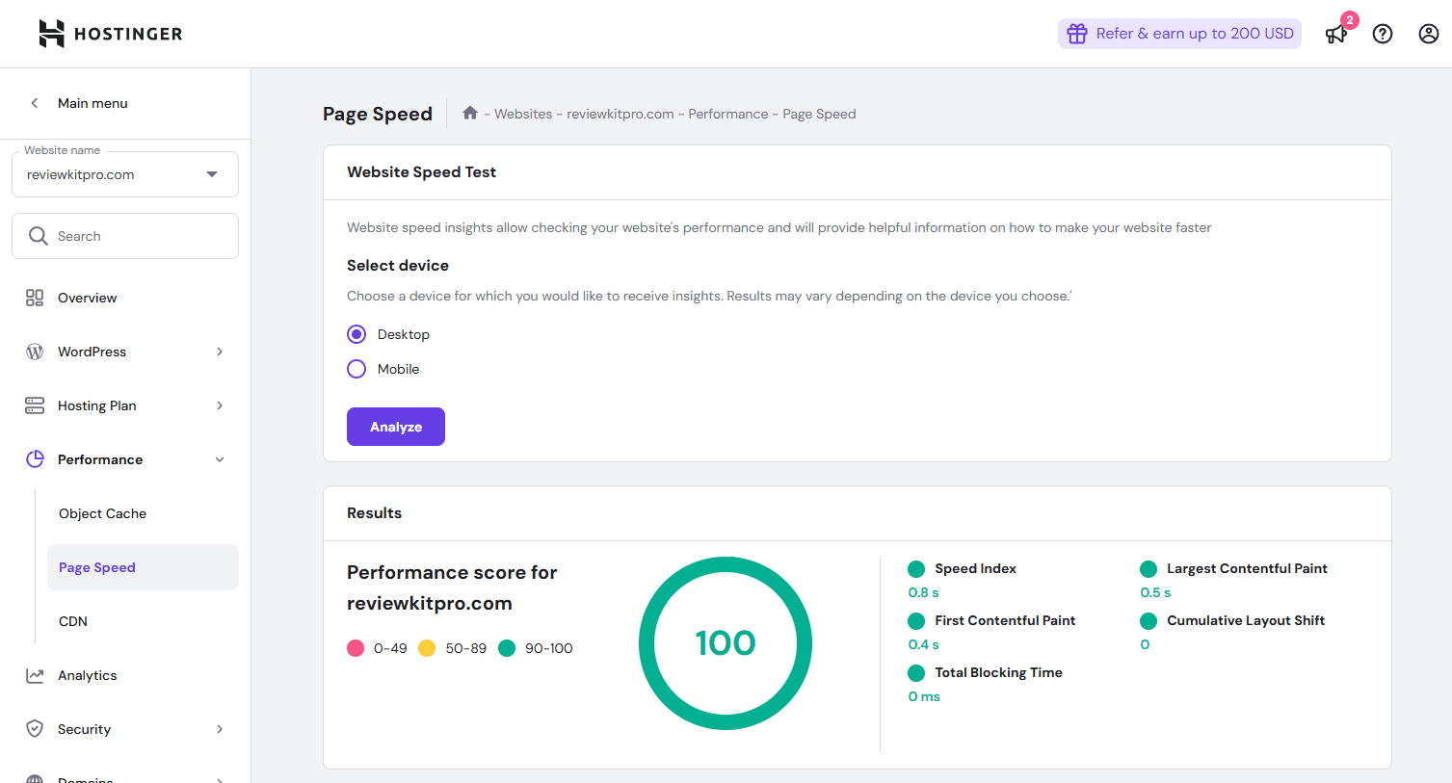
Task: Click the First Contentful Paint green indicator
Action: 916,621
